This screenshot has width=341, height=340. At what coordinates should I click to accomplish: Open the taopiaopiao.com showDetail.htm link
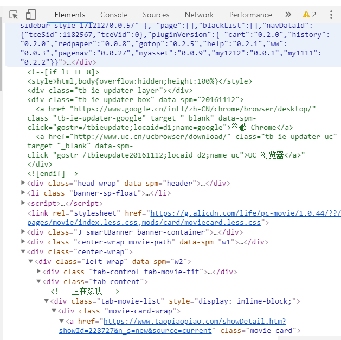pyautogui.click(x=195, y=322)
